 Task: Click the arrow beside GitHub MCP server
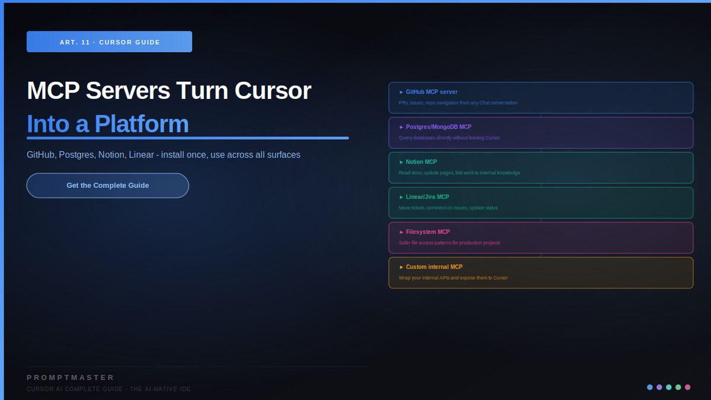pos(401,92)
